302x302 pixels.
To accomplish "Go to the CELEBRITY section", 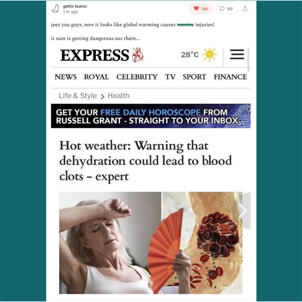I will pos(137,77).
